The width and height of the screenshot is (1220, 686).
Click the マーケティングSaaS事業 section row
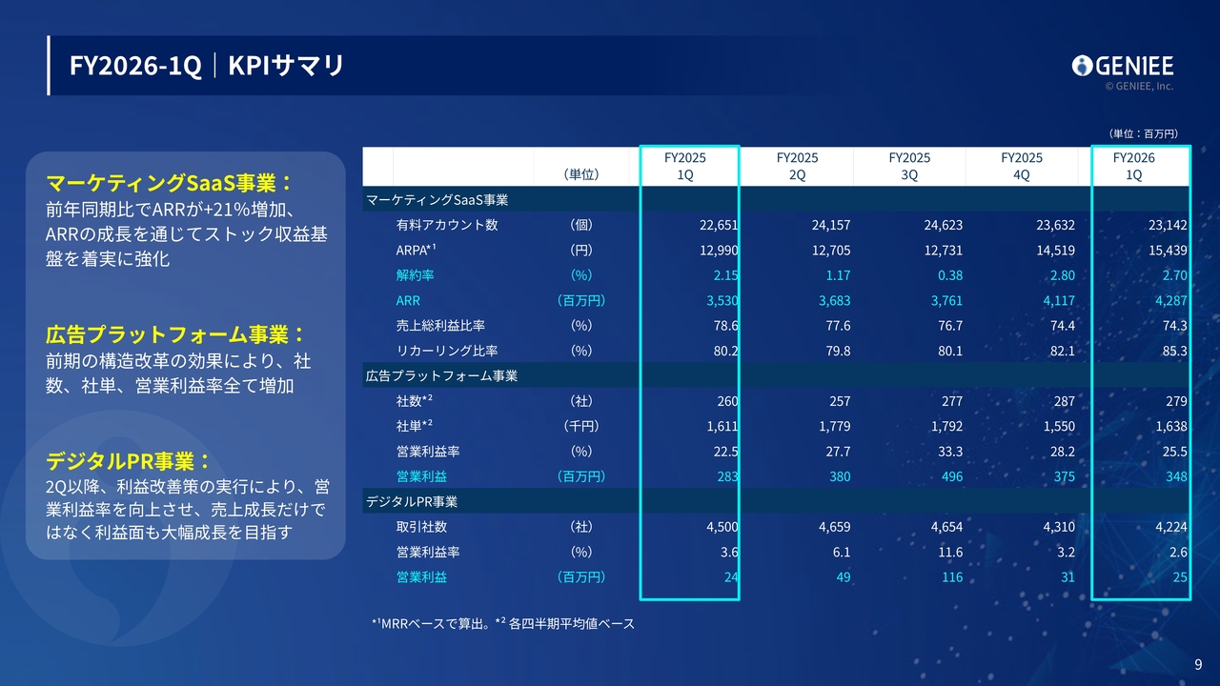776,200
